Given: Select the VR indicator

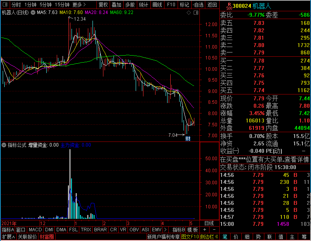Looking at the screenshot, I should tap(123, 230).
